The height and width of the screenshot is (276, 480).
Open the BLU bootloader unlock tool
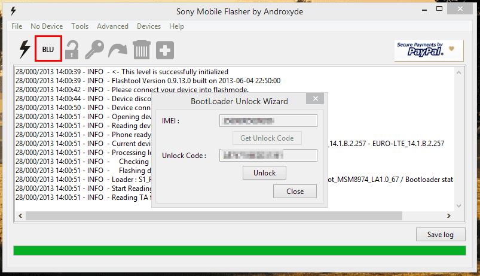48,49
